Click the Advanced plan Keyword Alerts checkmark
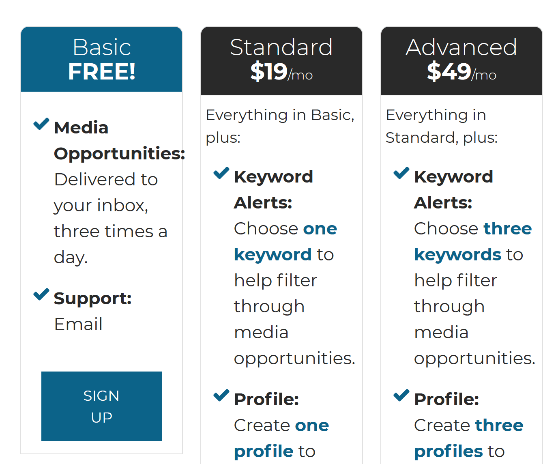 tap(401, 173)
